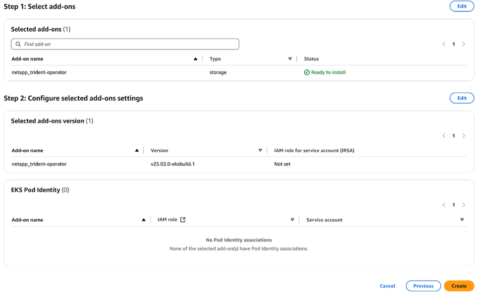Click previous page arrow in EKS Pod Identity

pos(444,205)
